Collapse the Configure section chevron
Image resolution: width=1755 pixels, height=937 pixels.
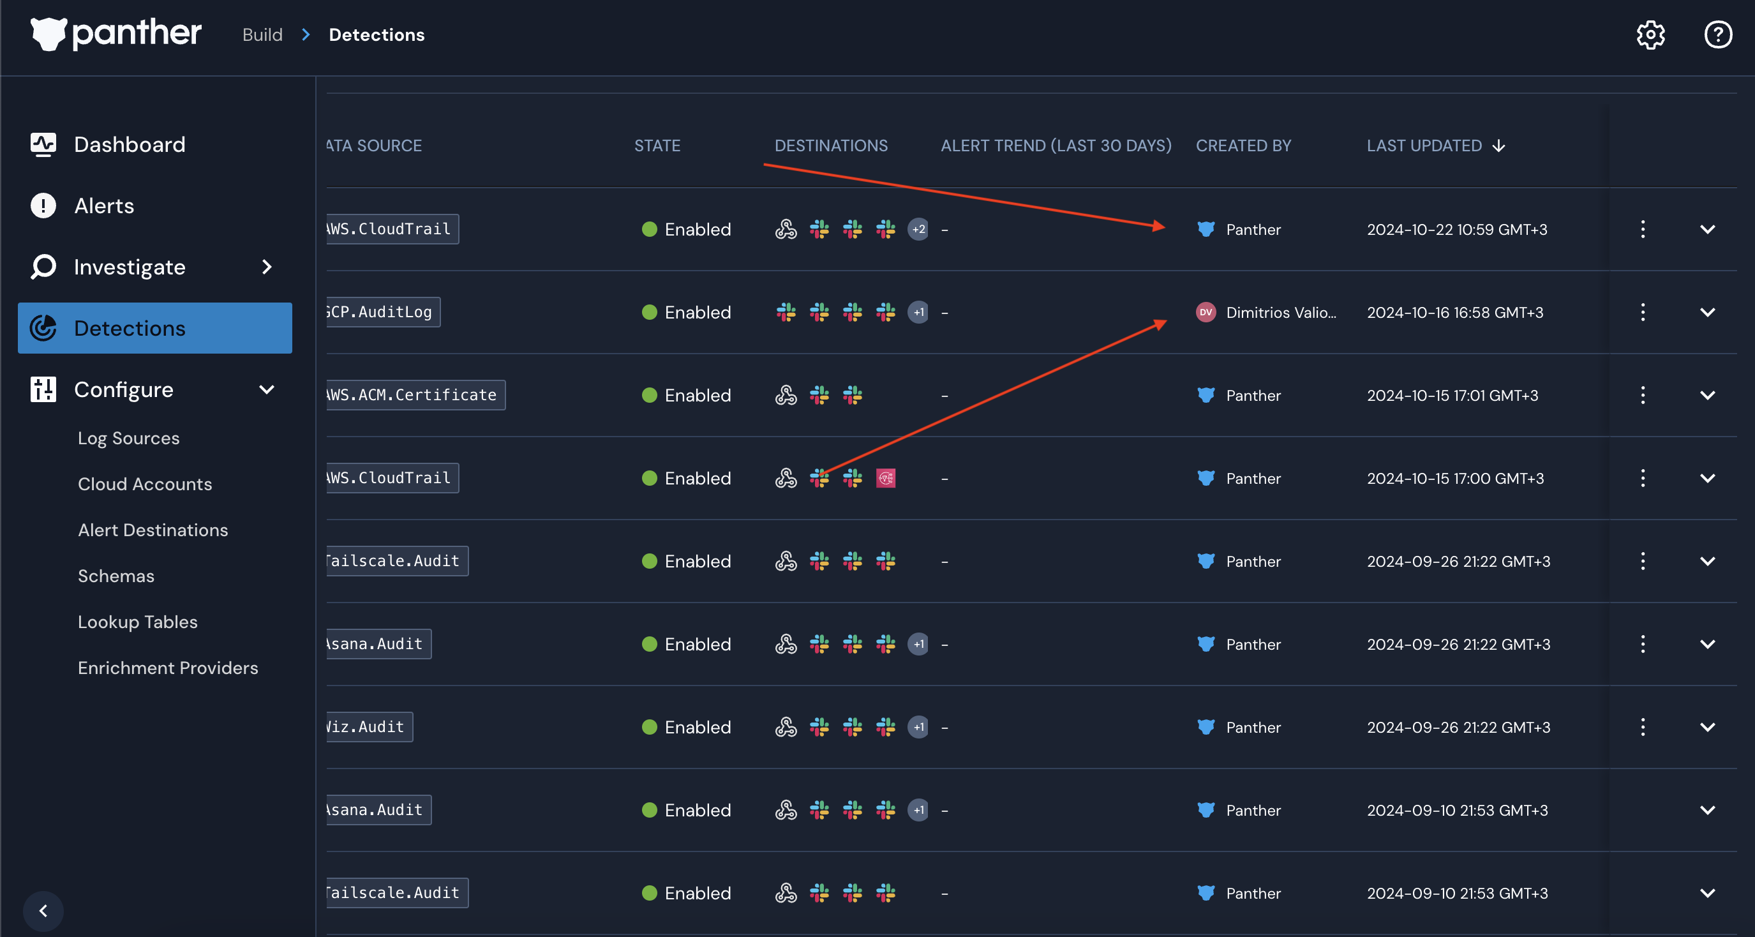pyautogui.click(x=267, y=390)
